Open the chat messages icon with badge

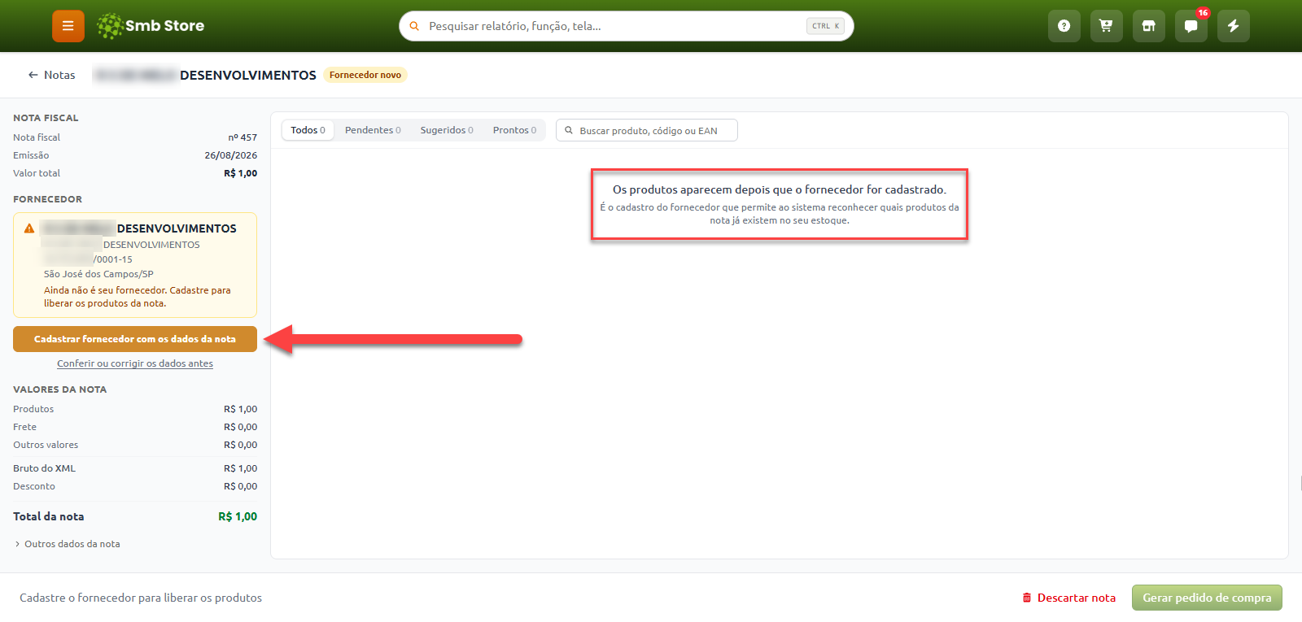click(1191, 26)
